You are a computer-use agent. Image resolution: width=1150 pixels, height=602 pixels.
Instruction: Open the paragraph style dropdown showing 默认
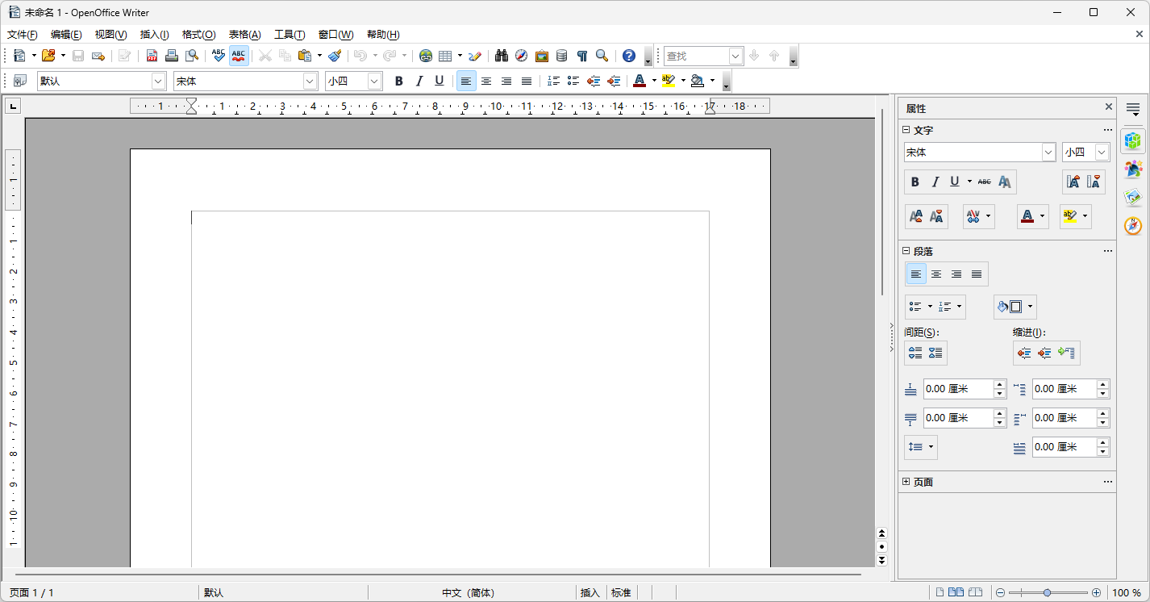click(158, 81)
